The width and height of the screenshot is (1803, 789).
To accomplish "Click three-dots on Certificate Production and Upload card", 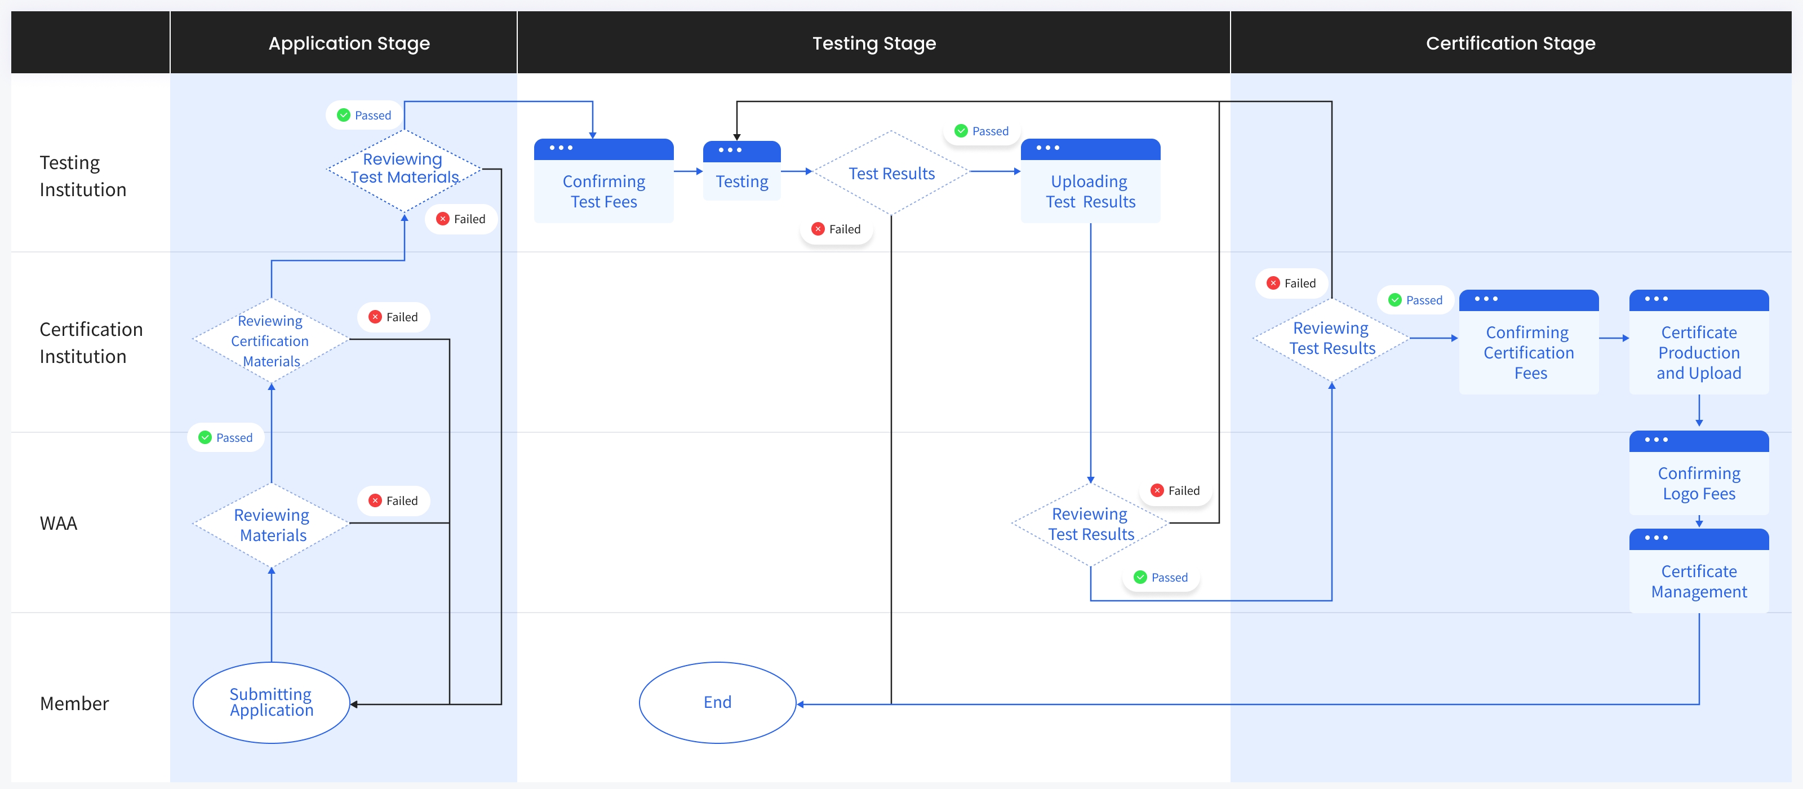I will (x=1655, y=299).
